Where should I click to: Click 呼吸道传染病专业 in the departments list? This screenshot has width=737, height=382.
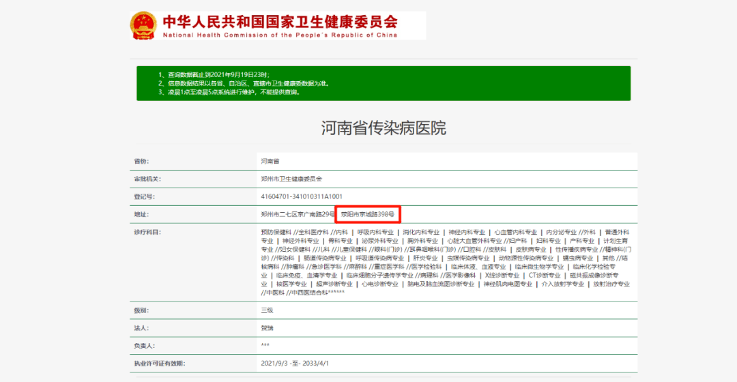click(x=379, y=259)
